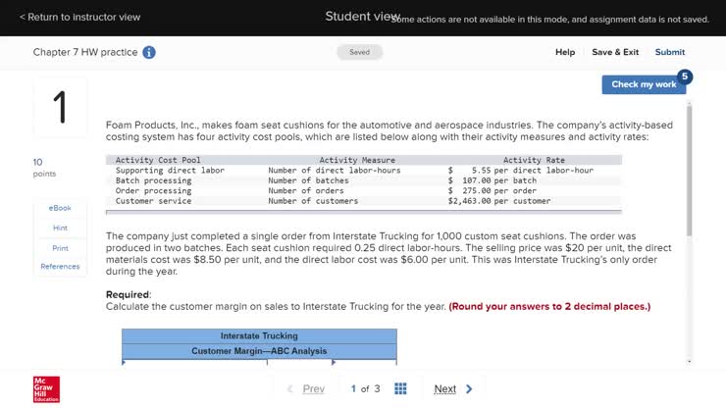
Task: Open the Help menu
Action: coord(565,52)
